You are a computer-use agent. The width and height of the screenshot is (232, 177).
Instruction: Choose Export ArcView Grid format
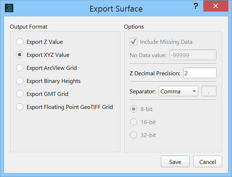coord(20,68)
